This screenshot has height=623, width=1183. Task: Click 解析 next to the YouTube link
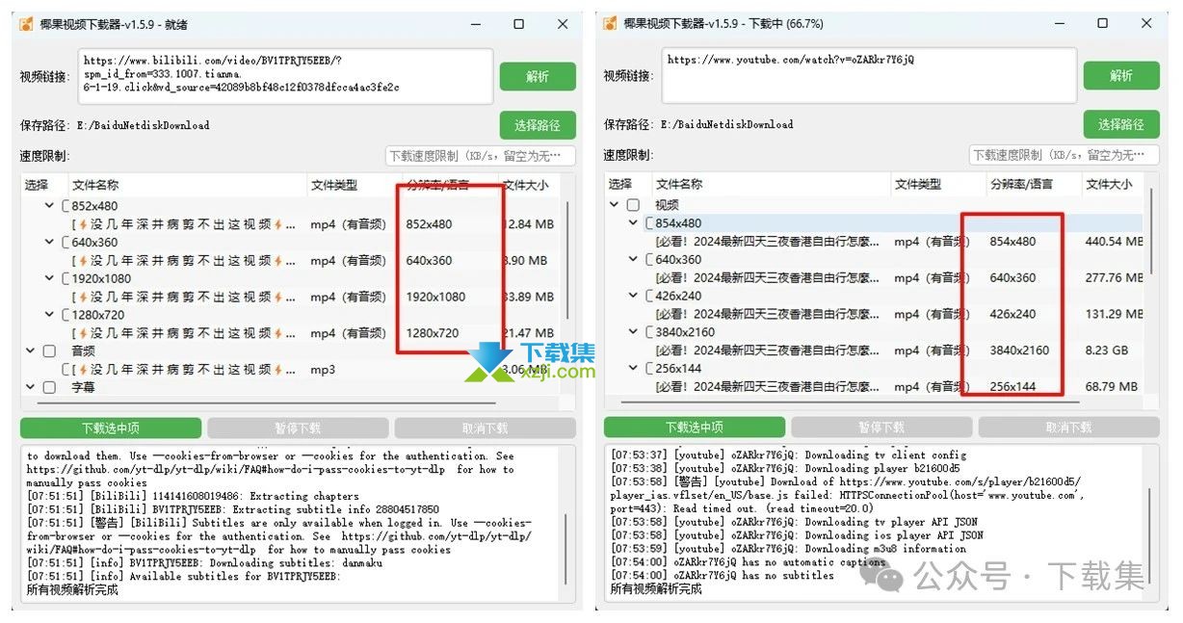[1121, 75]
